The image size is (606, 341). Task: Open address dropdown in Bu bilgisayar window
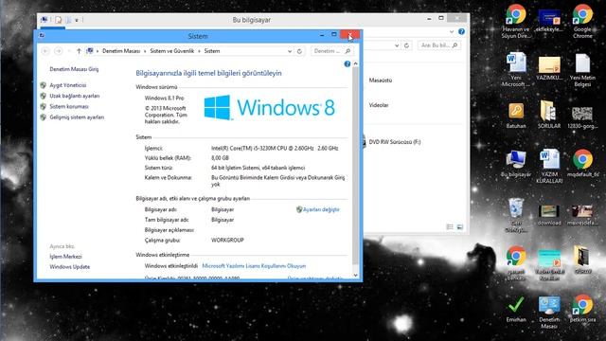pos(397,45)
